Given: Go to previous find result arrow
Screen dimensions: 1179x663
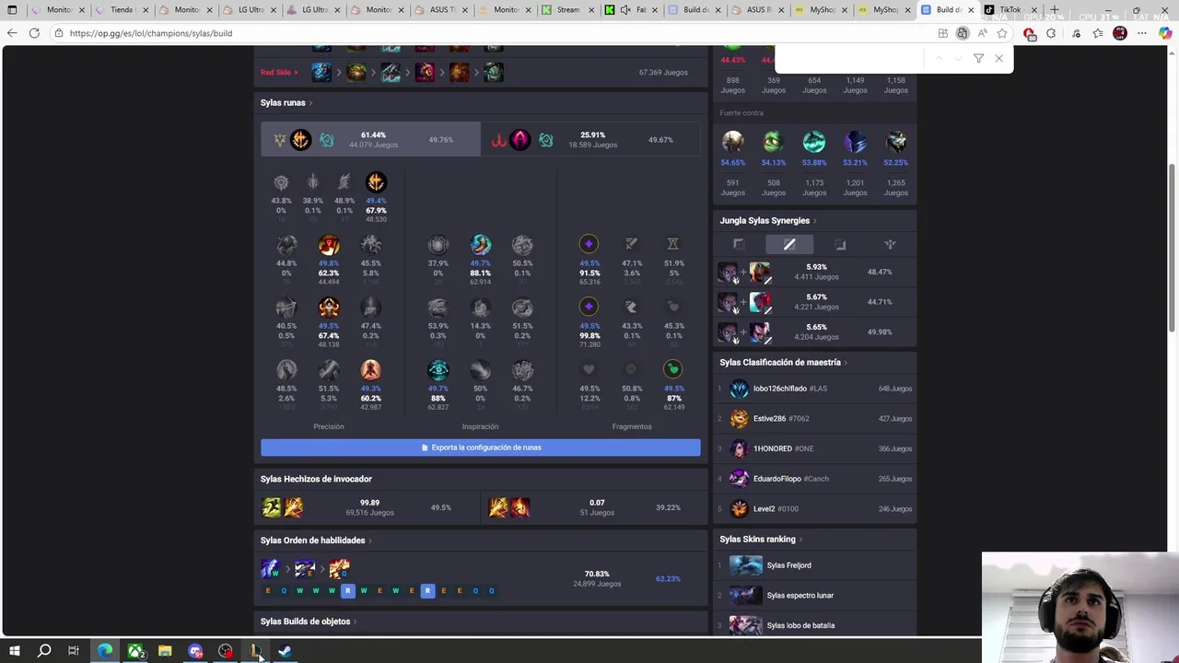Looking at the screenshot, I should pos(939,59).
